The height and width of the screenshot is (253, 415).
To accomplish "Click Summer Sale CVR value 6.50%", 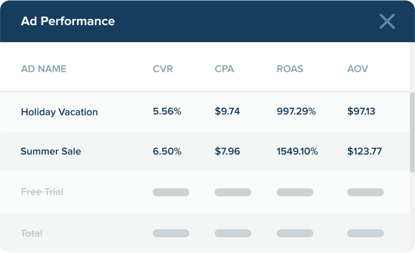I will click(x=167, y=152).
